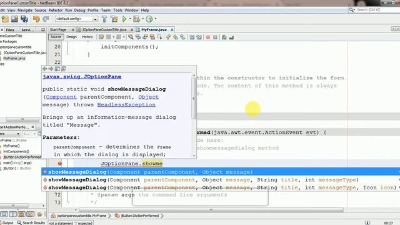Open Javadoc in external browser icon
The image size is (400, 225).
(57, 69)
